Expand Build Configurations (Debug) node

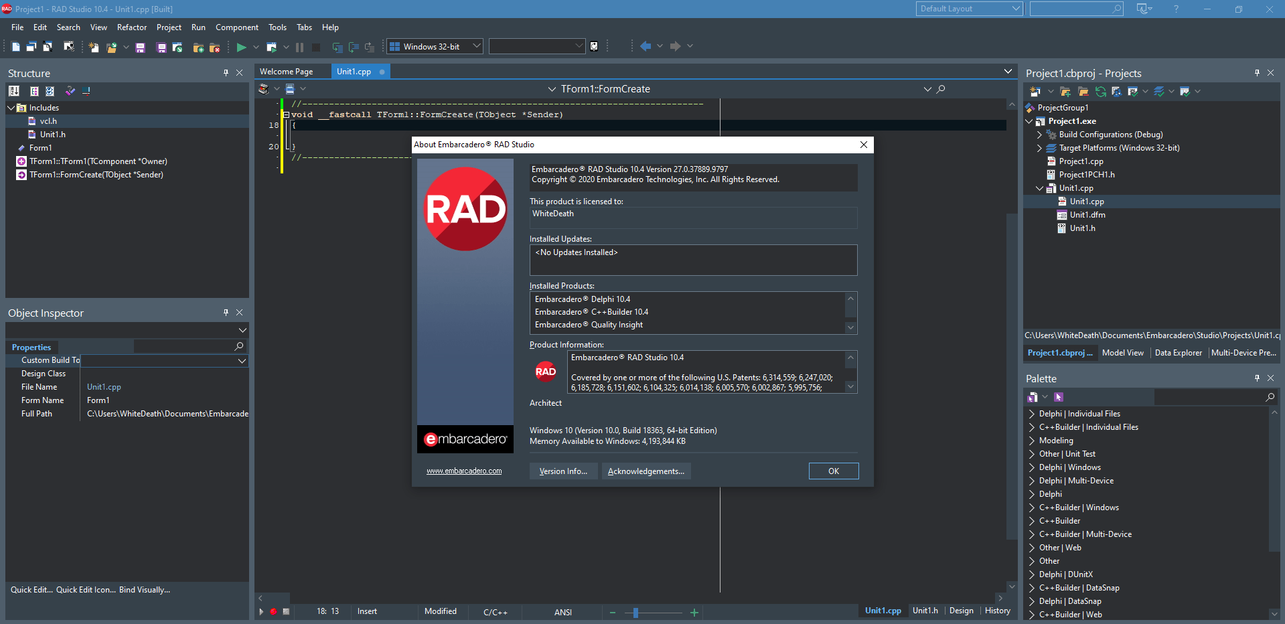pos(1040,135)
